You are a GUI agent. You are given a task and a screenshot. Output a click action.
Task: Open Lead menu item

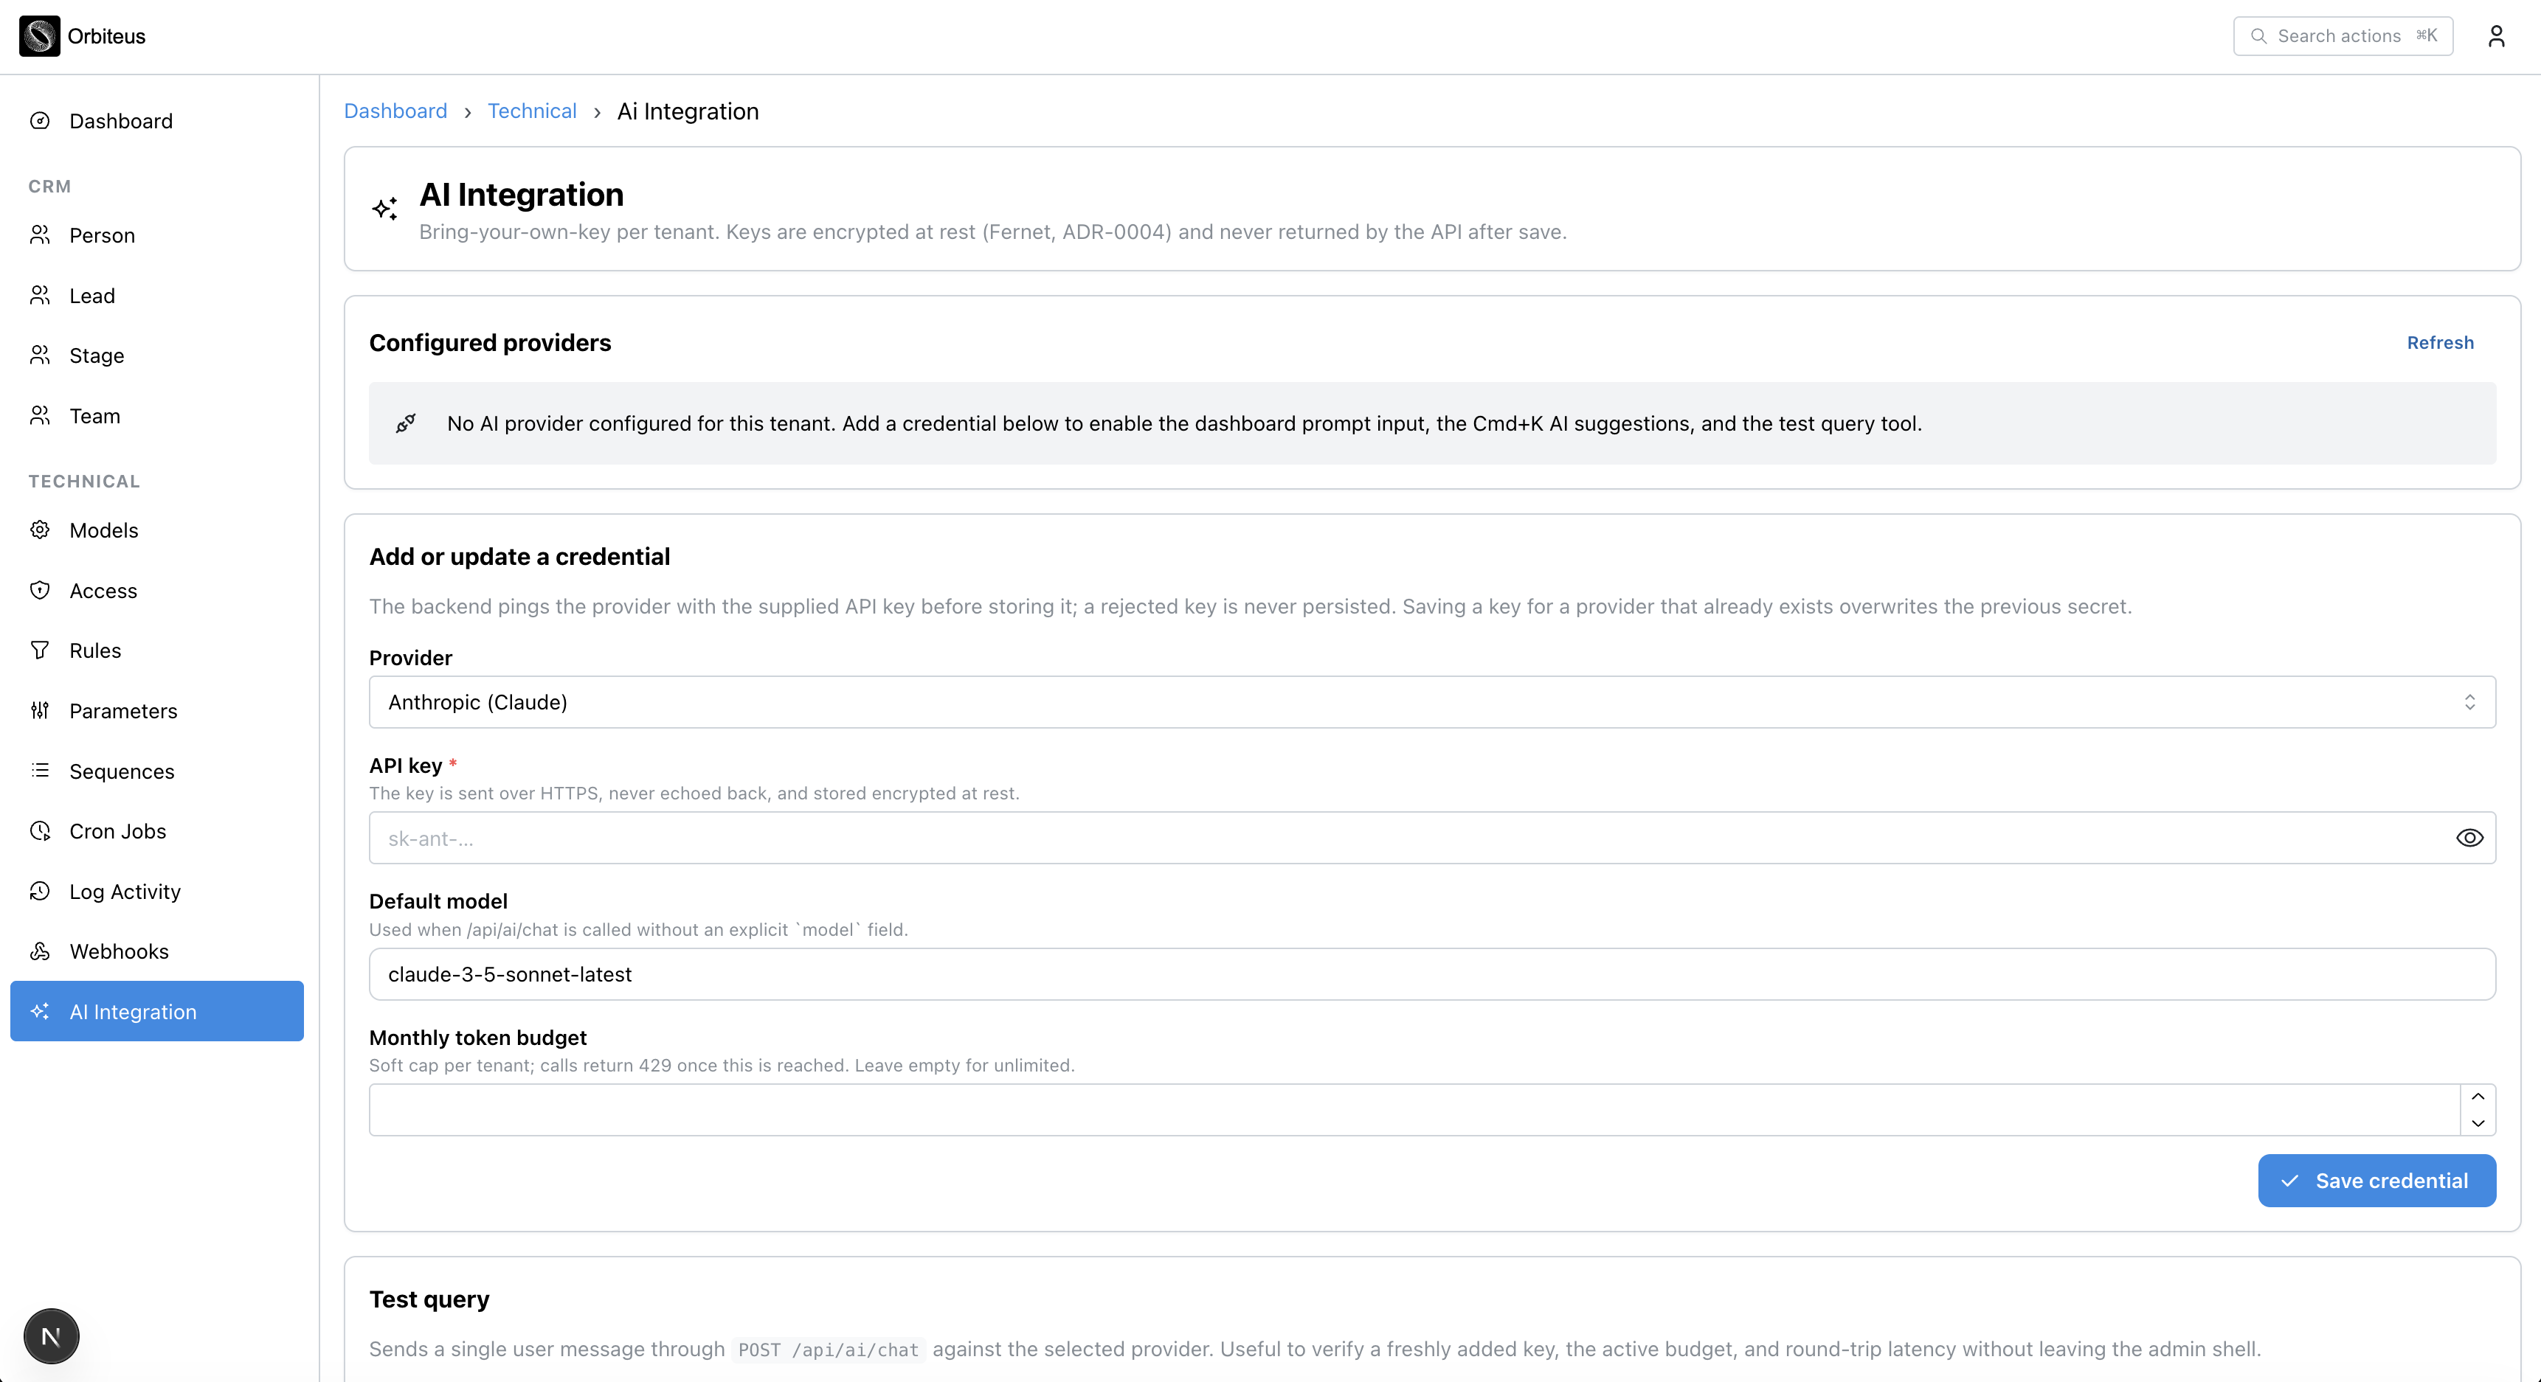(157, 296)
